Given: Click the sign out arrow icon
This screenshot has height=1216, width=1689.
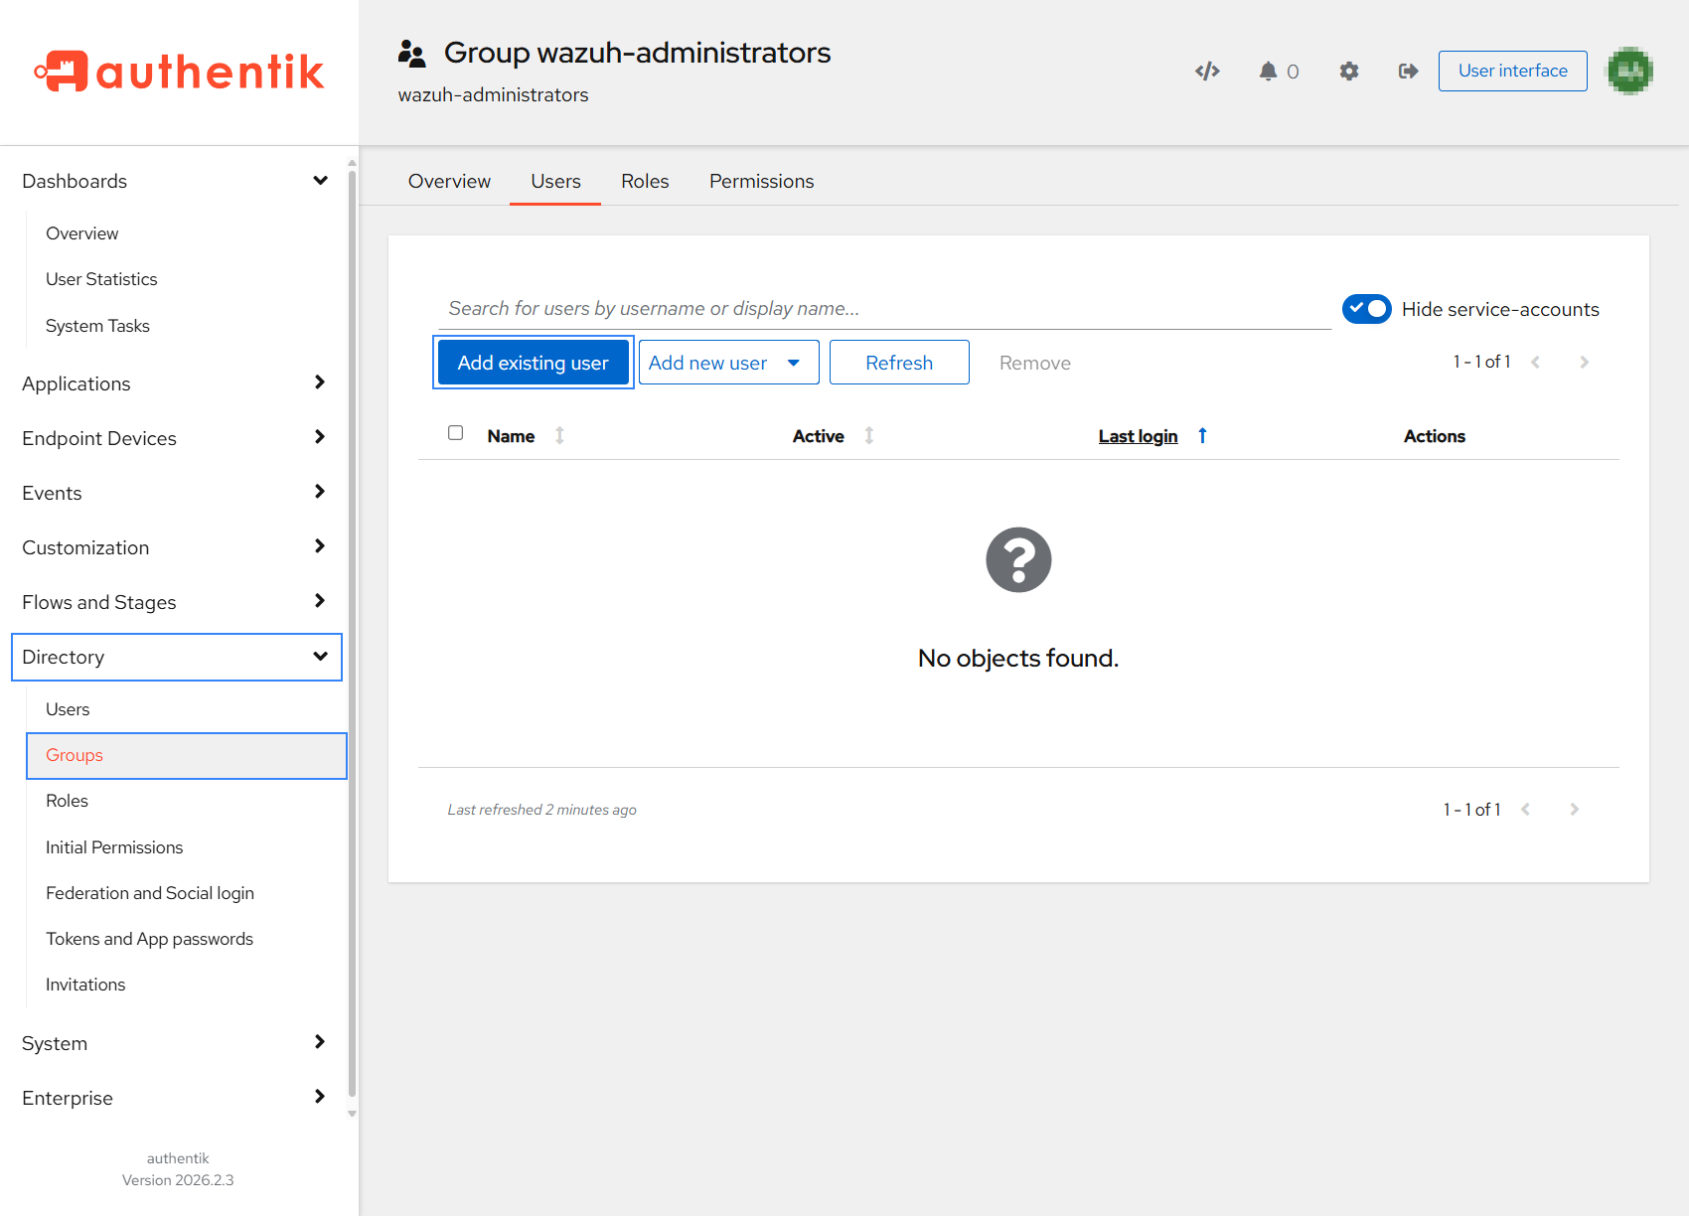Looking at the screenshot, I should (x=1408, y=71).
